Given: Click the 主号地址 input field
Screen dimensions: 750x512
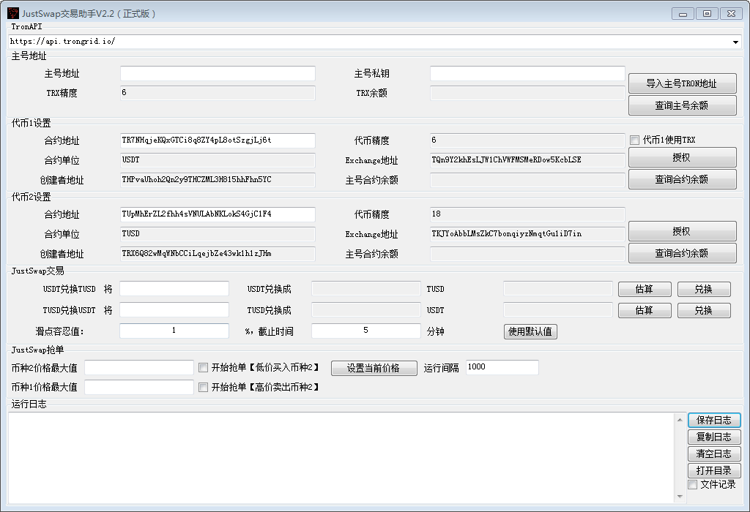Looking at the screenshot, I should click(x=218, y=74).
